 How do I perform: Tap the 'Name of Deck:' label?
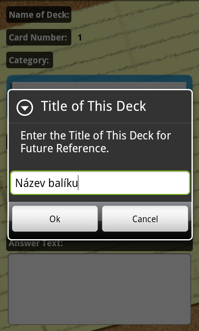(39, 14)
